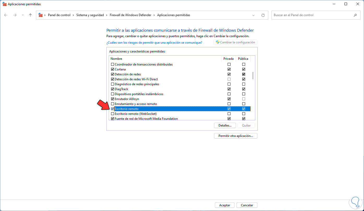Select the 'Enrutamiento y acceso remoto' text
This screenshot has width=364, height=211.
click(x=136, y=104)
